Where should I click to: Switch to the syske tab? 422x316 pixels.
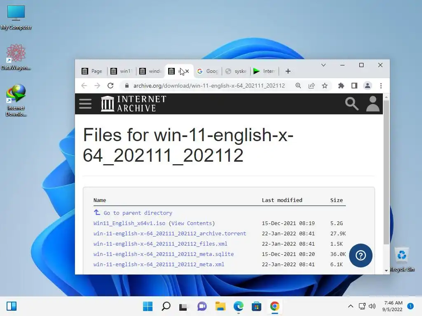click(236, 71)
